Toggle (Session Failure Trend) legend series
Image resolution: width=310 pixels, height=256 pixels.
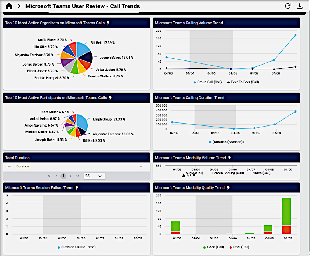tap(77, 247)
